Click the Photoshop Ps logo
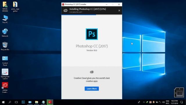Viewport: 186px width, 105px height. 92,34
